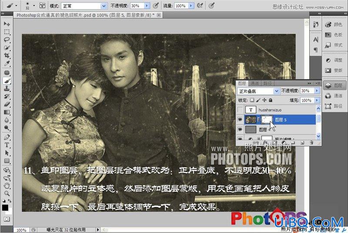
Task: Select the Photoshop psd document tab
Action: [85, 15]
